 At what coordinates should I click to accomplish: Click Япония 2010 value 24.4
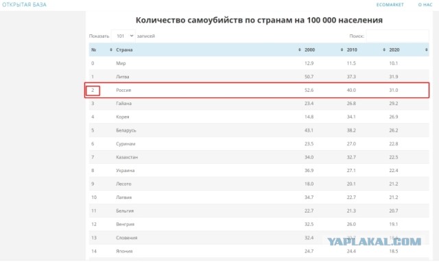[351, 251]
